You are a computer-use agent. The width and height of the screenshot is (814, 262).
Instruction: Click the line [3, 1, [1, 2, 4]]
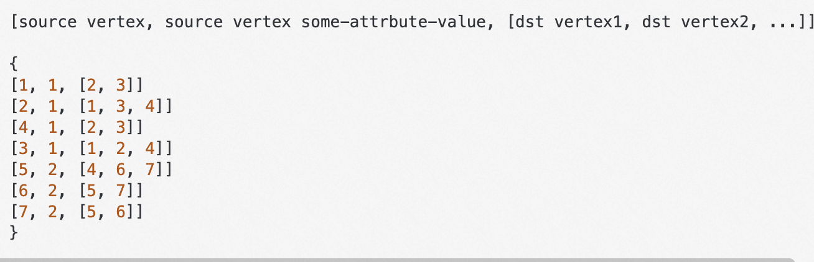[91, 148]
